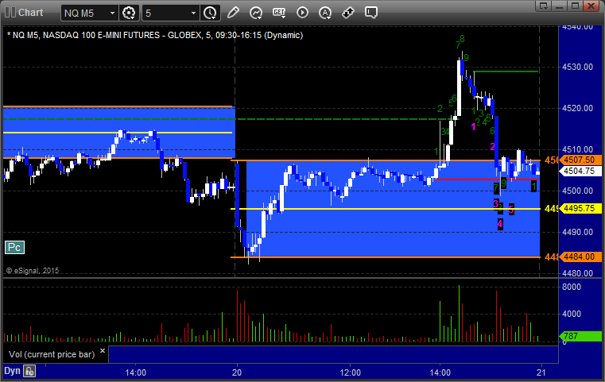Image resolution: width=605 pixels, height=382 pixels.
Task: Click the trade arrows icon
Action: coord(348,13)
